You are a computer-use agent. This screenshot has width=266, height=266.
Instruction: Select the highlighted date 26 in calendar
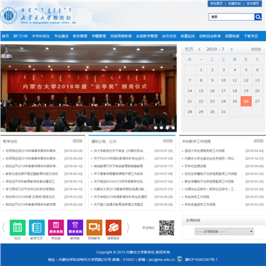(x=246, y=101)
